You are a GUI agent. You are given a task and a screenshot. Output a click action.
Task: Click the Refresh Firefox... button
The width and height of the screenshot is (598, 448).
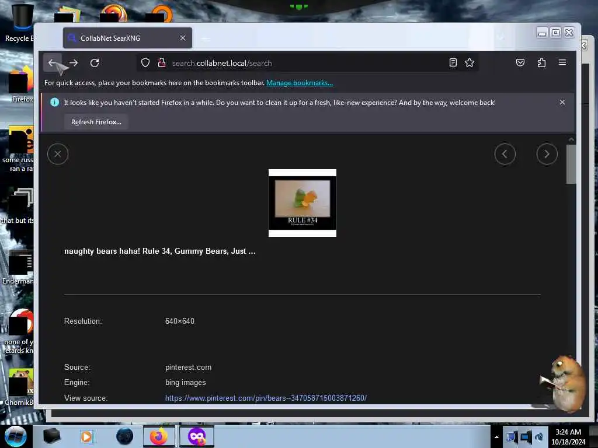96,122
